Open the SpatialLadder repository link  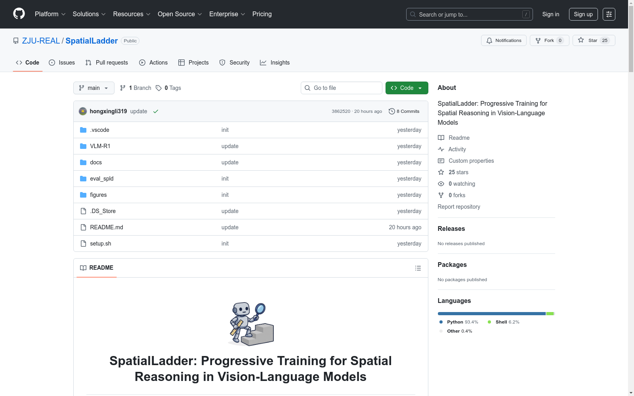point(92,41)
